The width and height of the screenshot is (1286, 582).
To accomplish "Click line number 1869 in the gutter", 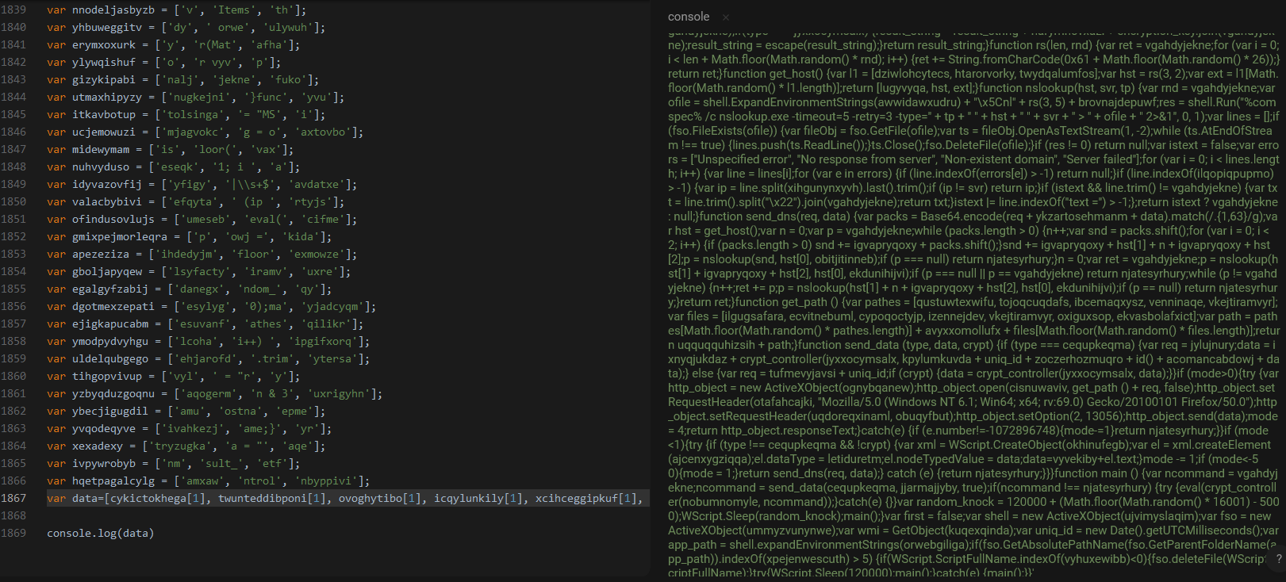I will point(13,534).
